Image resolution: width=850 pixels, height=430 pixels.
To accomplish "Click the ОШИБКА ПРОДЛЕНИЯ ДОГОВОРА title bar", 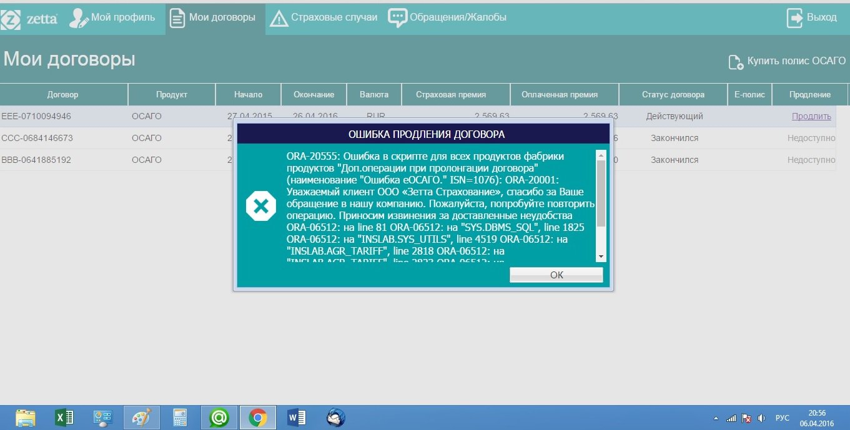I will [x=423, y=134].
